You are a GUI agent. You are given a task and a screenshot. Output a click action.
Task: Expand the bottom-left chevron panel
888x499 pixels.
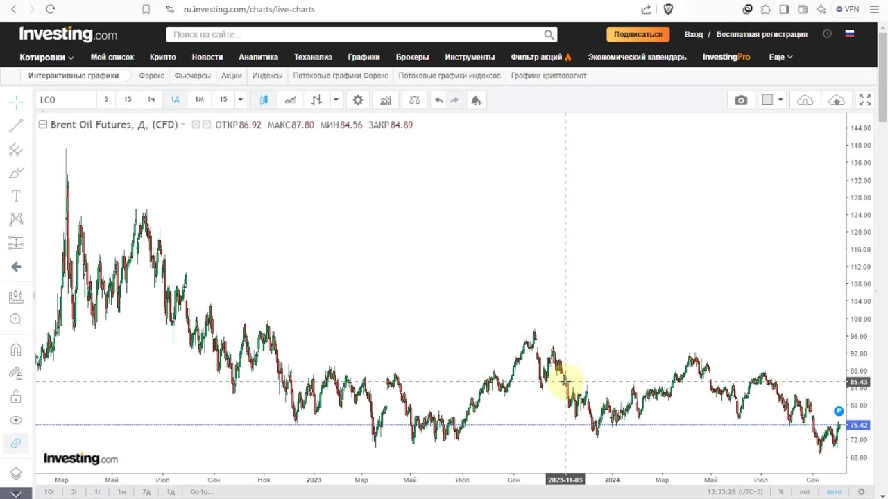(x=16, y=493)
